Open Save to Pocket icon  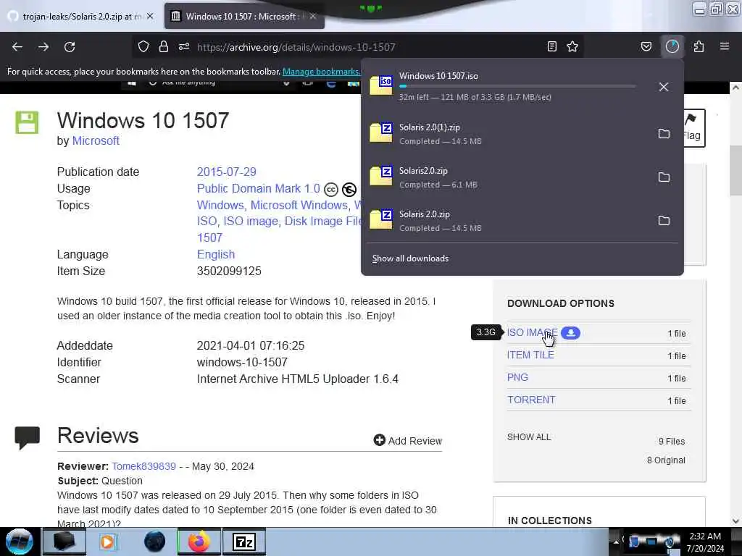tap(646, 46)
